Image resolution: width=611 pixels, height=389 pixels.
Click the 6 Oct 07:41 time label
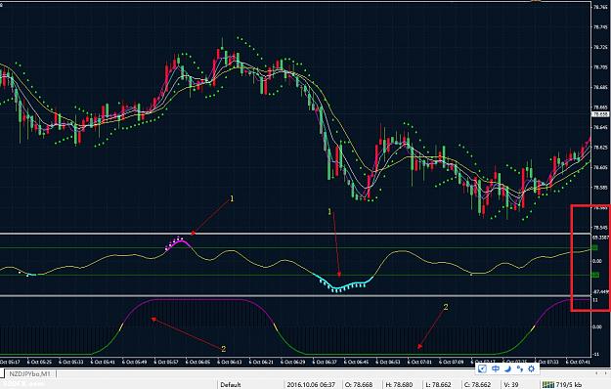[x=579, y=363]
